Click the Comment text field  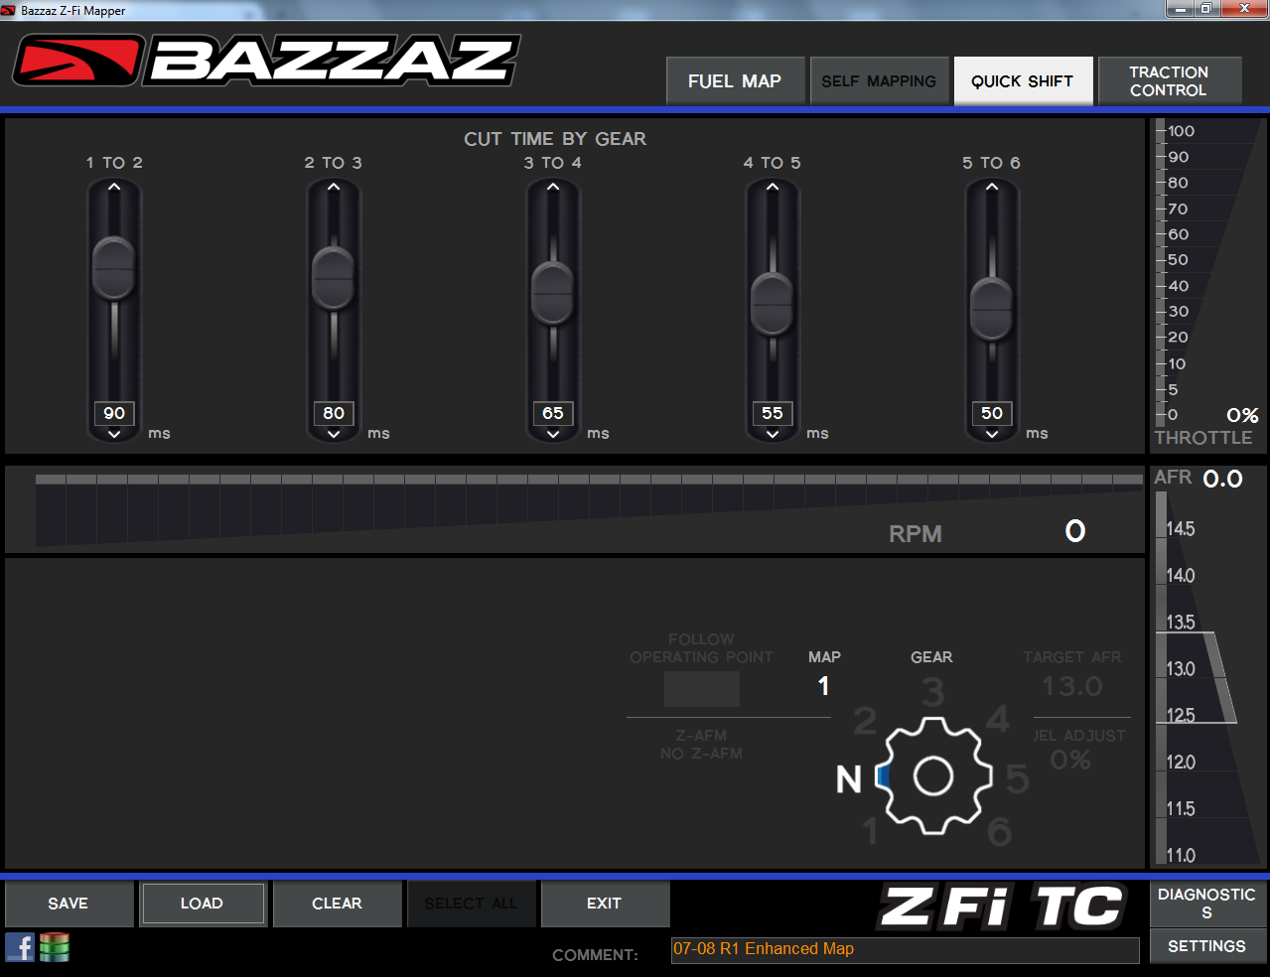[905, 949]
